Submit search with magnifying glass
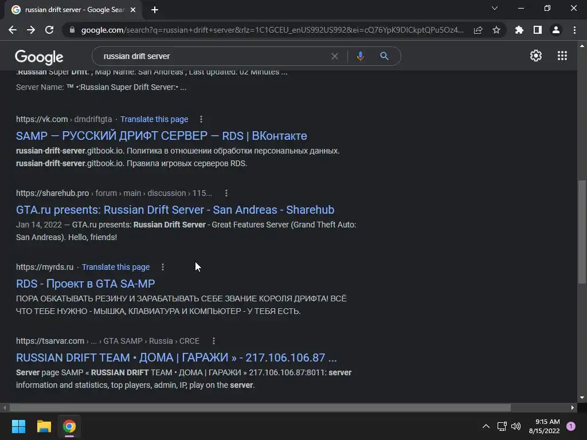The image size is (587, 440). (x=384, y=56)
